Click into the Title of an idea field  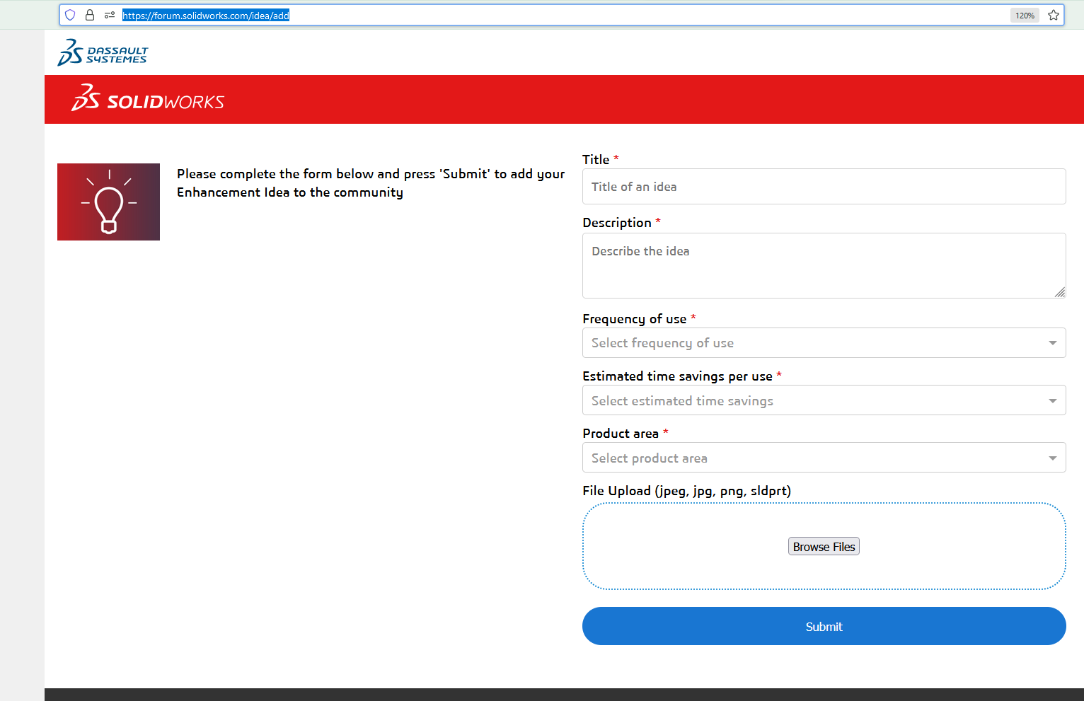tap(824, 187)
